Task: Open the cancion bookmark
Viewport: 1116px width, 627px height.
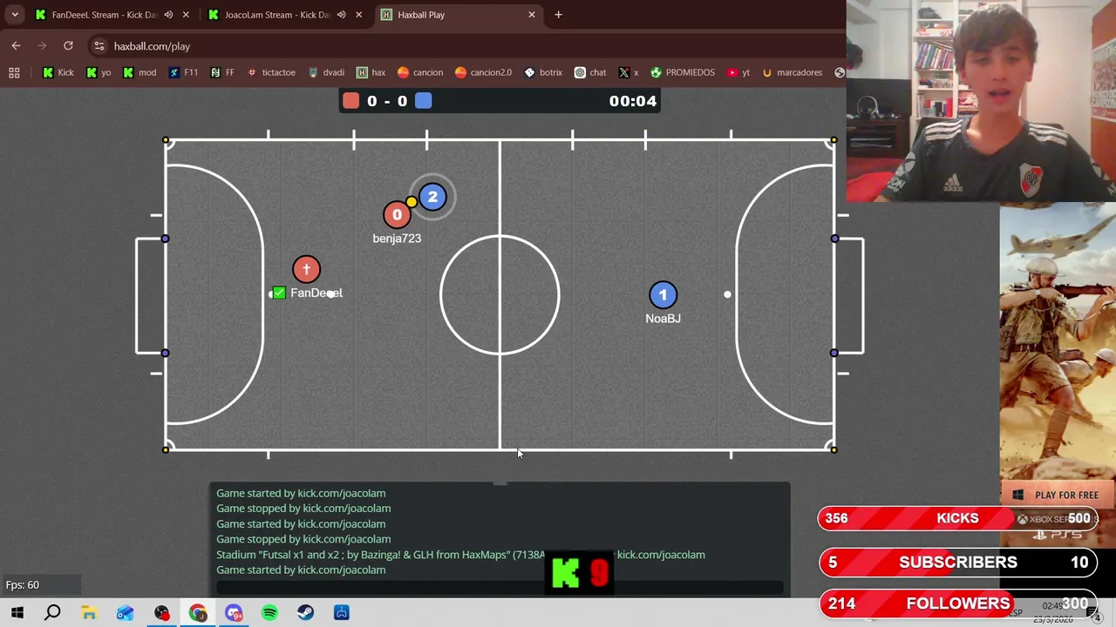Action: tap(419, 72)
